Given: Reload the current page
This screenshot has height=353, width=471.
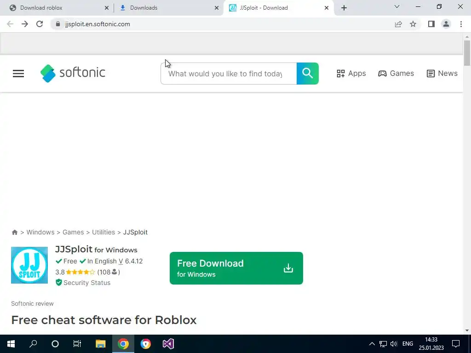Looking at the screenshot, I should tap(40, 24).
